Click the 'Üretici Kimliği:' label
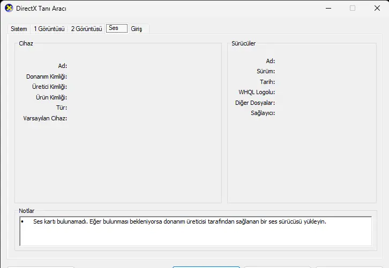Screen dimensions: 389x268 tap(50, 87)
